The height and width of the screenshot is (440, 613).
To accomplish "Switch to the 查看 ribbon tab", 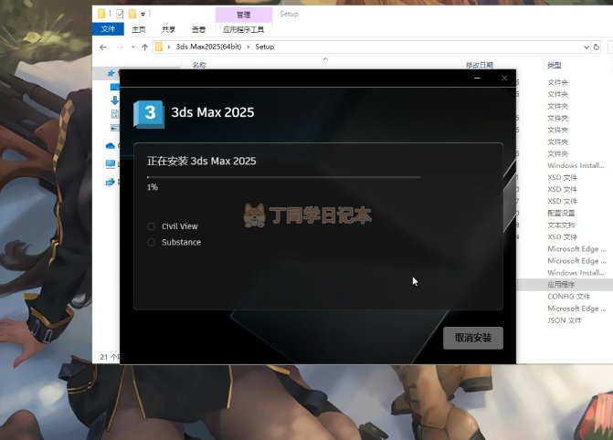I will coord(198,29).
